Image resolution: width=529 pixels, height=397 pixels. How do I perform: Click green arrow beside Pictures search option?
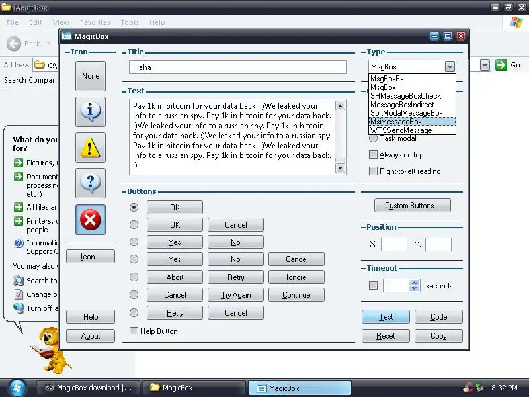19,163
